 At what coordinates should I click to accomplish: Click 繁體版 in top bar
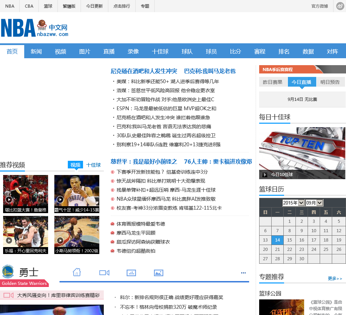(x=69, y=6)
